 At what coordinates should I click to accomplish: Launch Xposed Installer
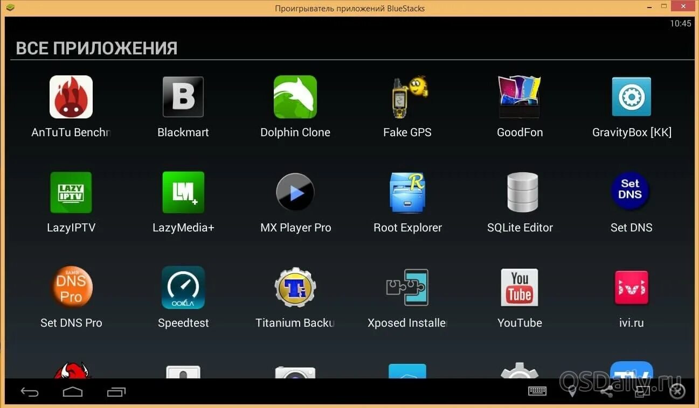click(x=407, y=287)
